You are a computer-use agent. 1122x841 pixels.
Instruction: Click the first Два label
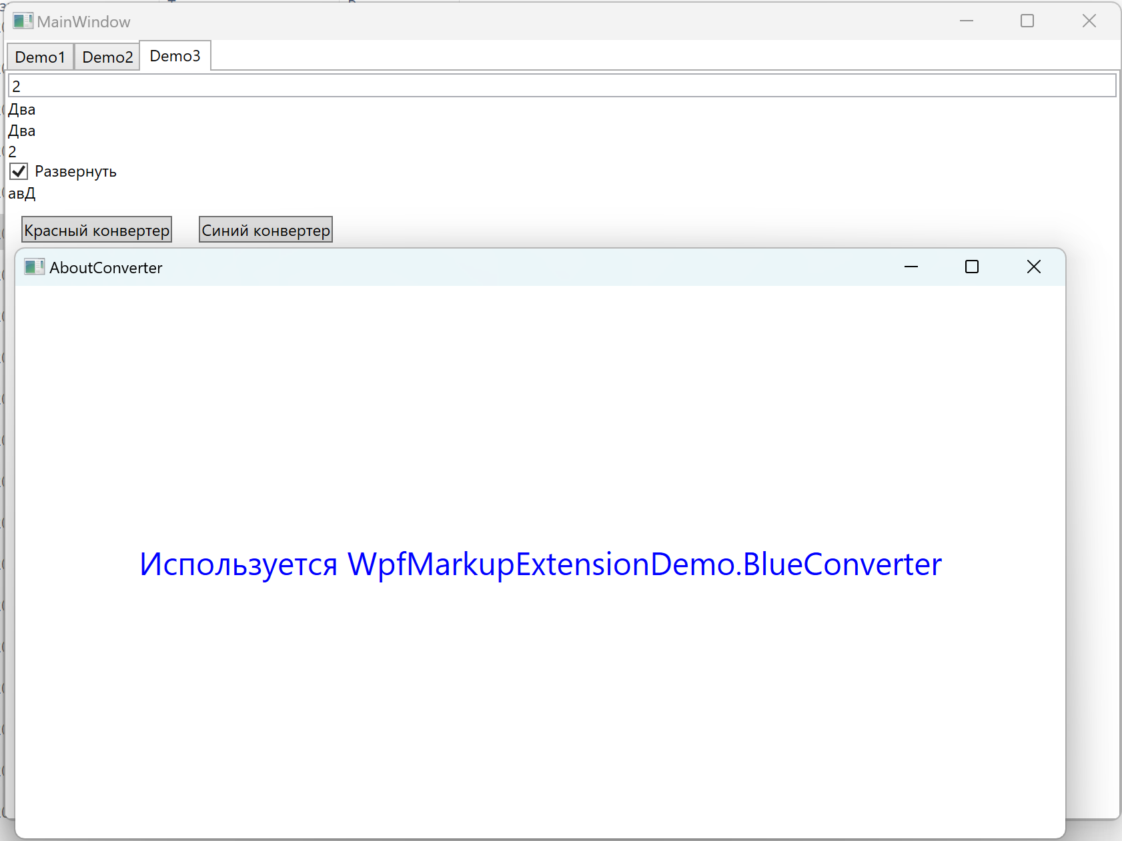tap(22, 109)
